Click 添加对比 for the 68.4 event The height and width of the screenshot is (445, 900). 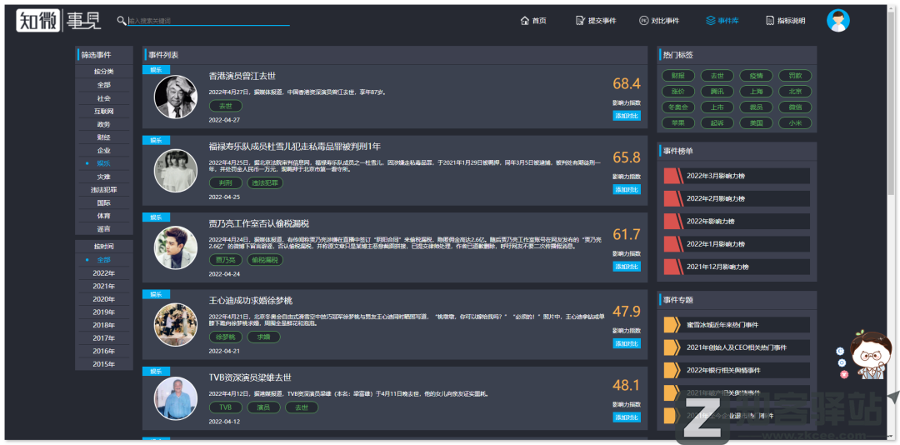coord(627,116)
